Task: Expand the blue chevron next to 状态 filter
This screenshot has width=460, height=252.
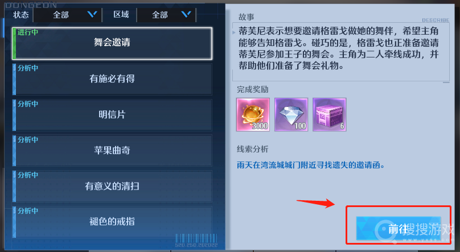Action: [92, 14]
